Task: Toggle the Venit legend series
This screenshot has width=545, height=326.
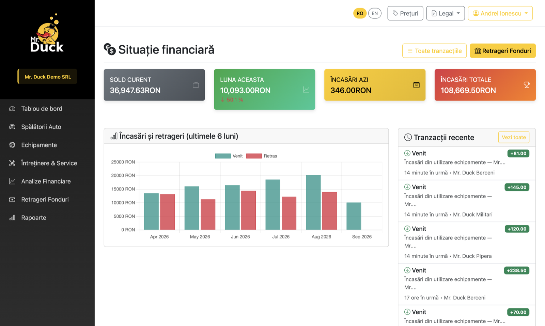Action: click(229, 156)
